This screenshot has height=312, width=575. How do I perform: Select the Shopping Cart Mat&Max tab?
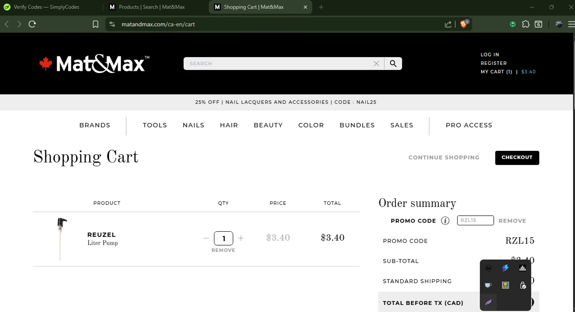click(254, 7)
